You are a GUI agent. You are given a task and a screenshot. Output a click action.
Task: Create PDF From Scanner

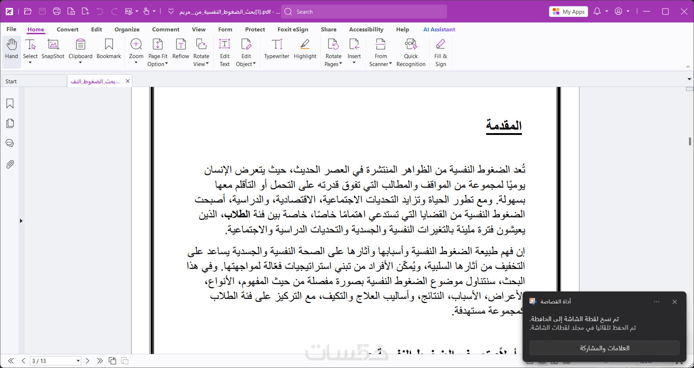381,53
